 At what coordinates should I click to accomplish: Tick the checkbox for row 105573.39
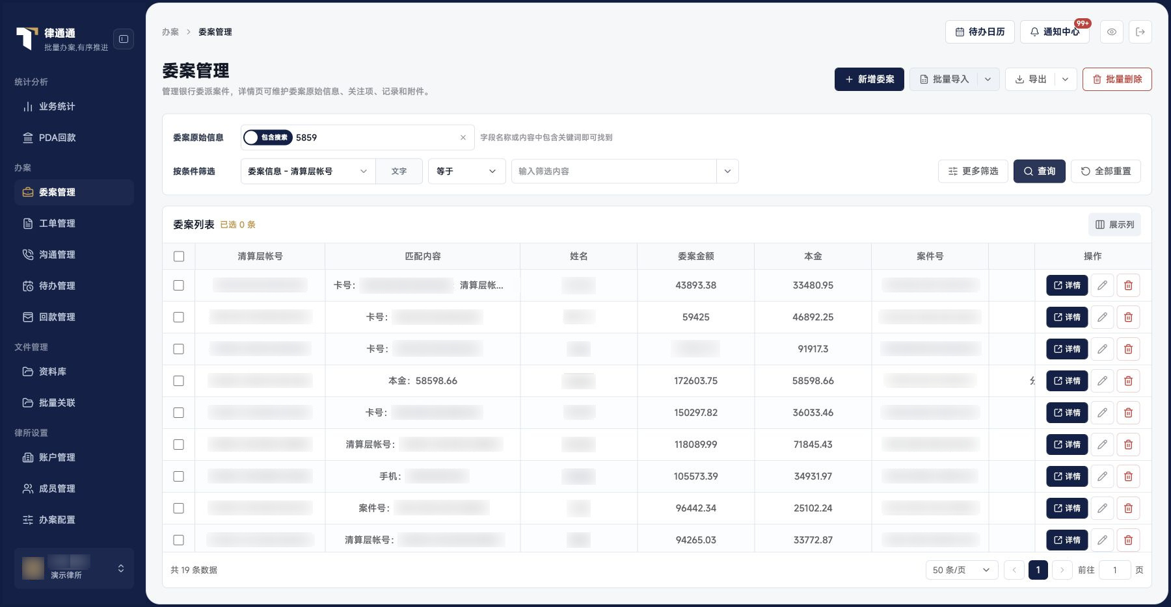click(179, 476)
